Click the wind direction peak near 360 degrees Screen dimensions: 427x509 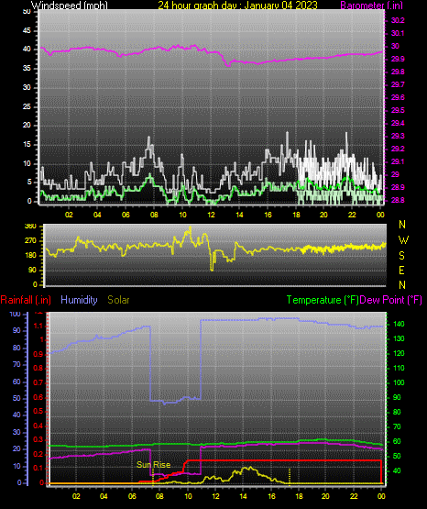[190, 227]
